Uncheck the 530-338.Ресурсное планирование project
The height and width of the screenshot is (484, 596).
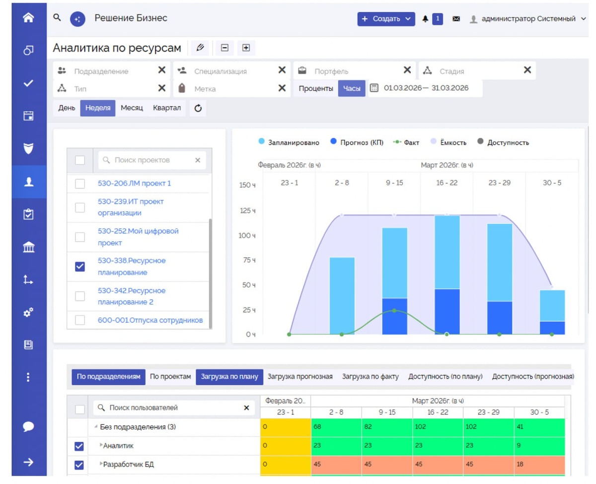80,266
